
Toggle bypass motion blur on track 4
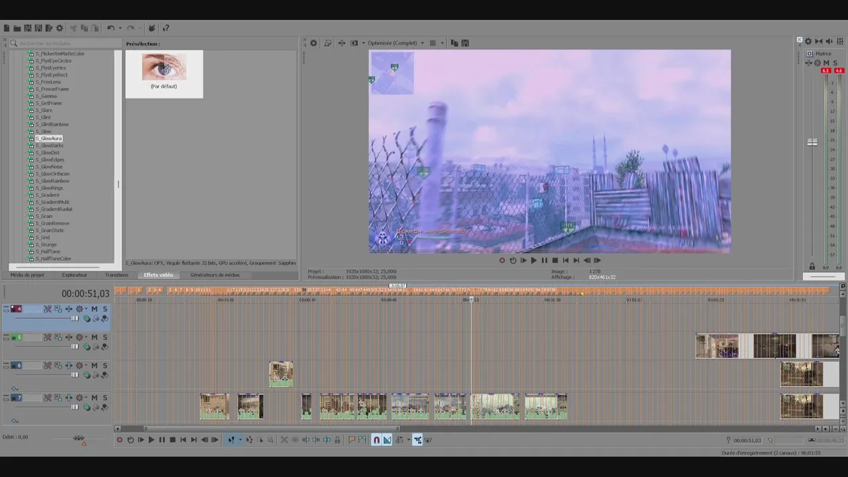(48, 309)
